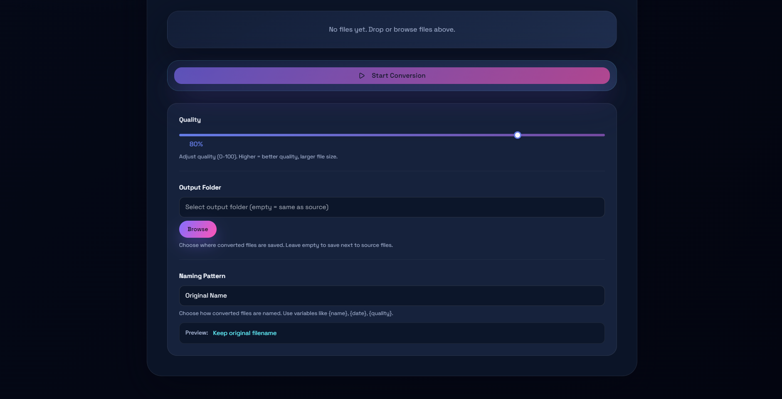This screenshot has width=782, height=399.
Task: Click the play icon on Start Conversion
Action: click(361, 76)
